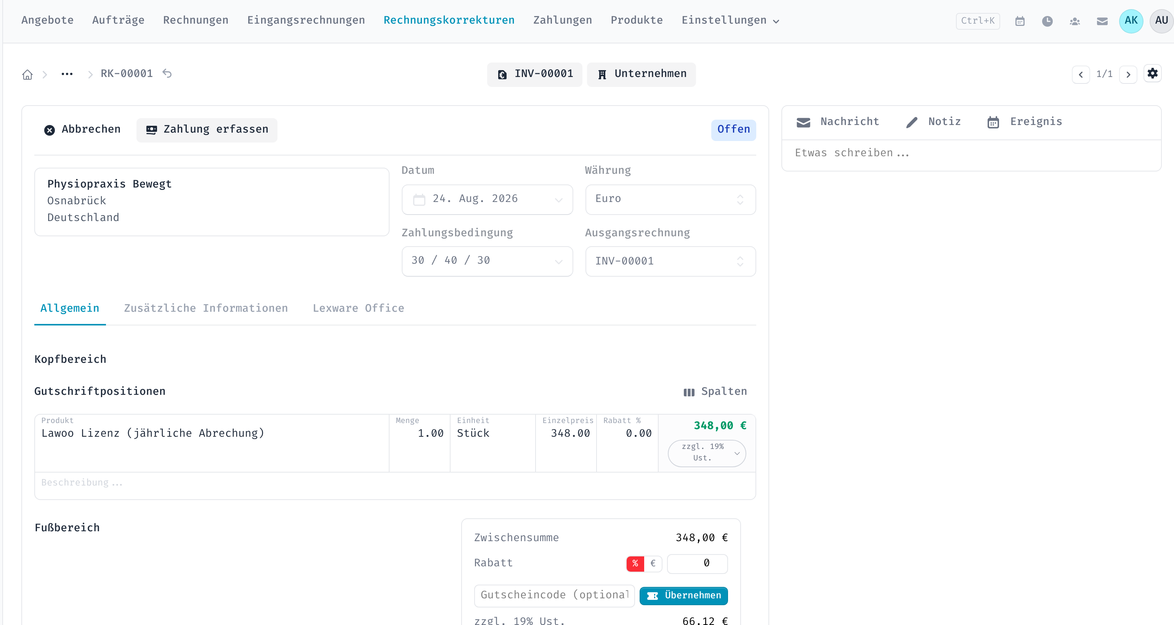Image resolution: width=1174 pixels, height=625 pixels.
Task: Select the Ereignis tab
Action: tap(1025, 122)
